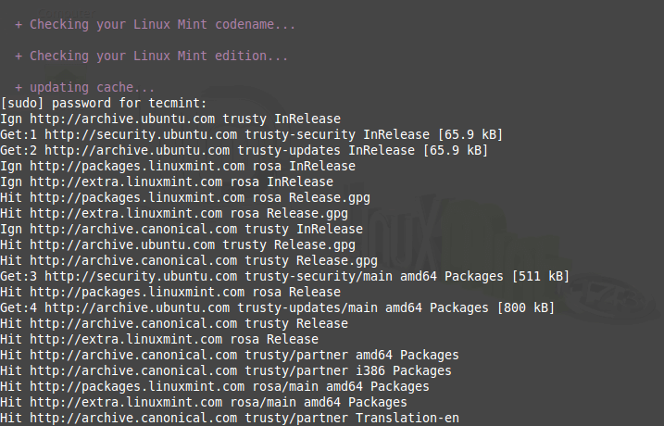Select the Ign archive.canonical.com trusty InRelease line
The width and height of the screenshot is (664, 426).
click(182, 229)
